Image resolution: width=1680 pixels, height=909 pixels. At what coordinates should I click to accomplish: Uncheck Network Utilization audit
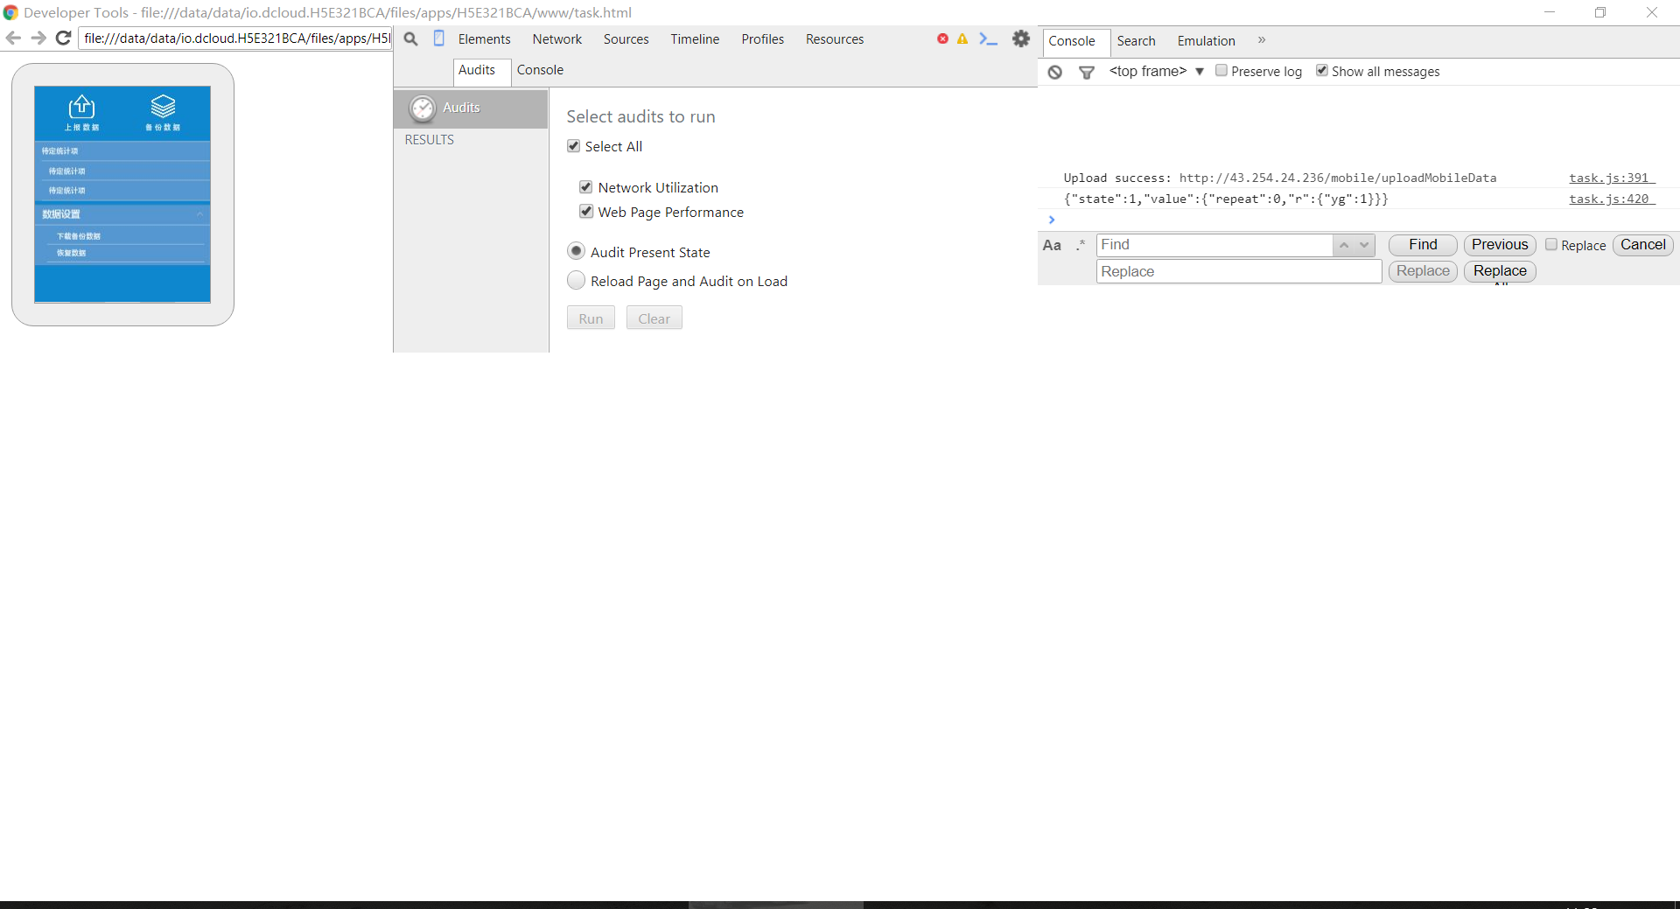tap(586, 186)
